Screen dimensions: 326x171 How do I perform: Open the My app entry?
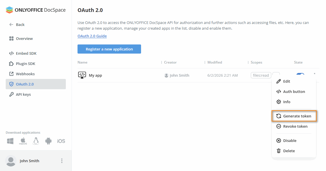(x=95, y=75)
